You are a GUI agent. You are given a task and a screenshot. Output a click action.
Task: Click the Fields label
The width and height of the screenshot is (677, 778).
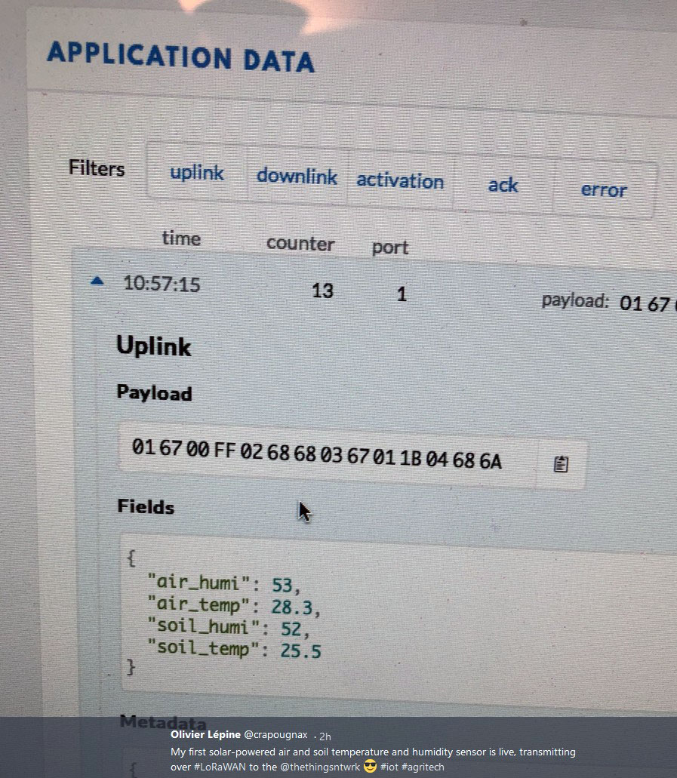pos(146,507)
